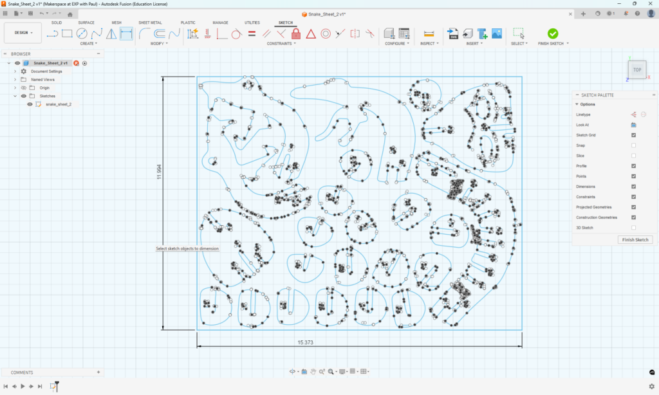Click the Insert Image icon
659x395 pixels.
(x=496, y=33)
